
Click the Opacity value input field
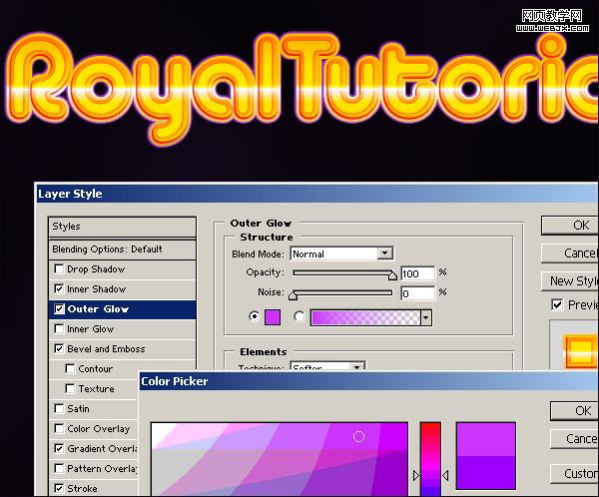click(416, 273)
